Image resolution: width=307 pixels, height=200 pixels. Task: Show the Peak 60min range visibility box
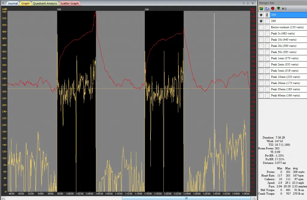point(261,95)
